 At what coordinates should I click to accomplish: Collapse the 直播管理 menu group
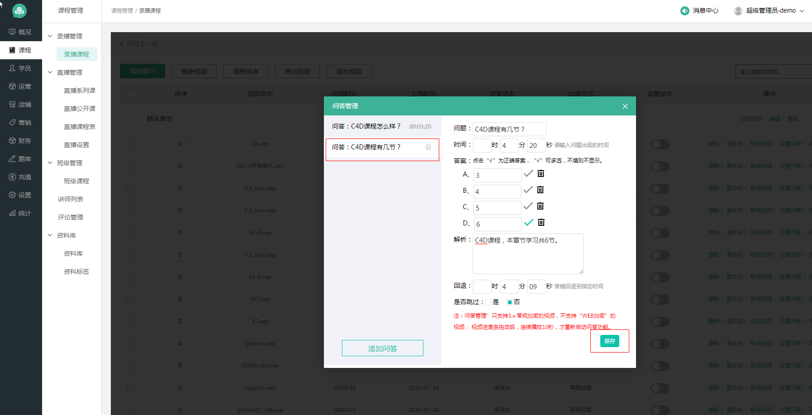pos(50,72)
